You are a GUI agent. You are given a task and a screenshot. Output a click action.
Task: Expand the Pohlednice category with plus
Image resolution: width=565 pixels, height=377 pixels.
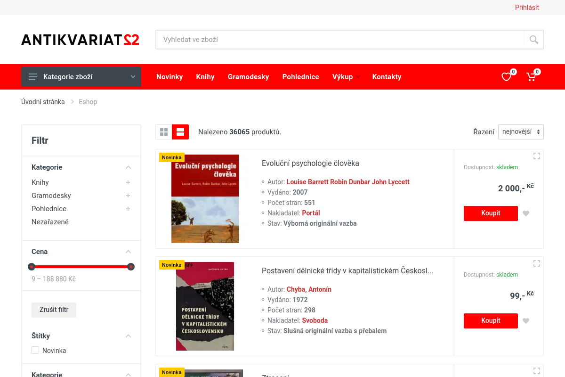click(x=128, y=209)
